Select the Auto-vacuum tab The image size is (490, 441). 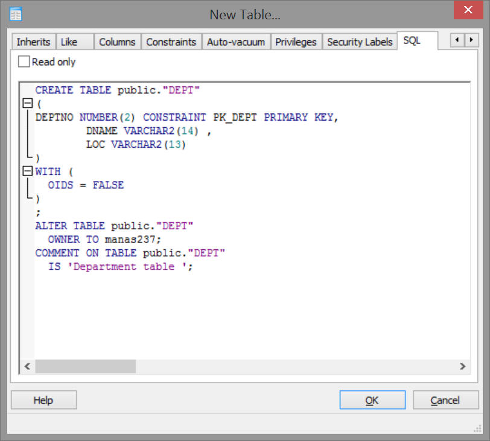(x=235, y=42)
